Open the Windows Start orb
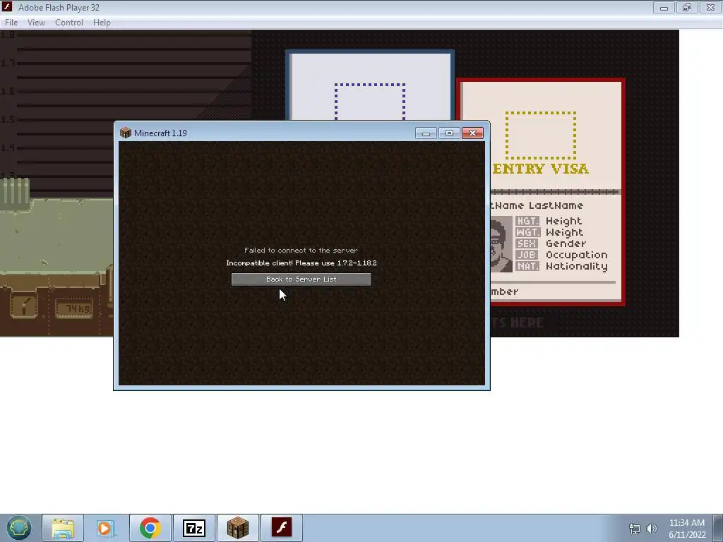723x542 pixels. tap(18, 528)
